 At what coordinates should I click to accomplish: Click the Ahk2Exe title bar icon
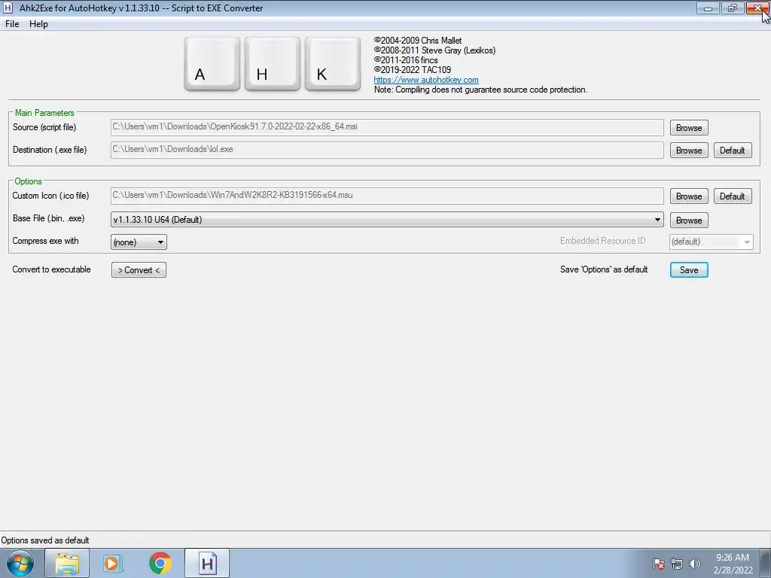pyautogui.click(x=8, y=8)
